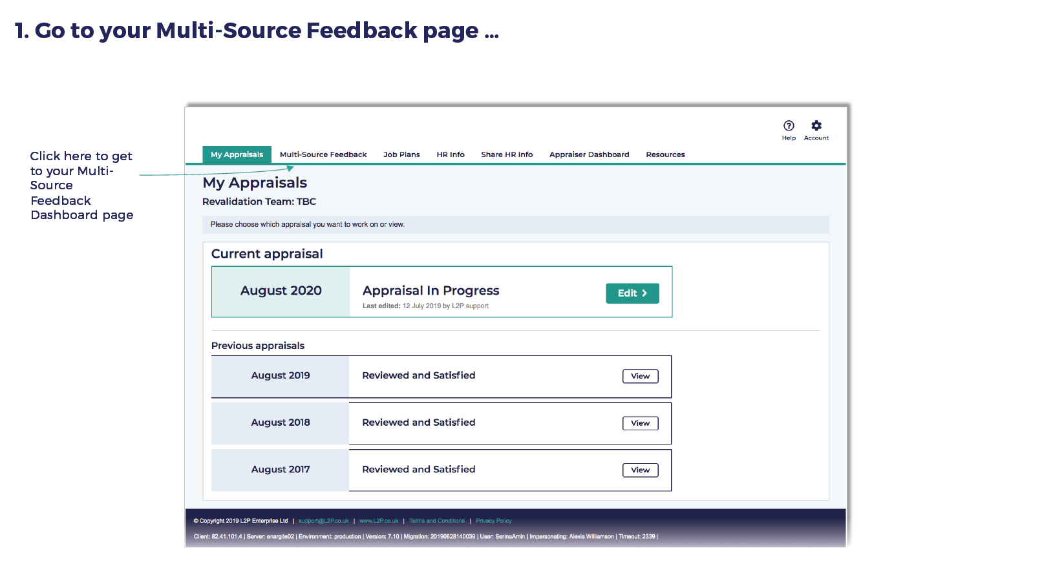Open the www.L2P.co.uk footer link
This screenshot has width=1053, height=586.
[x=379, y=521]
